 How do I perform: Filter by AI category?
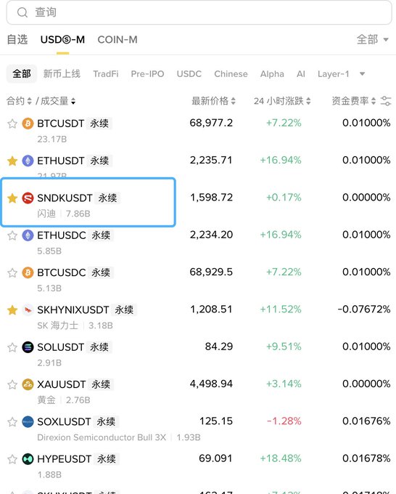[x=301, y=74]
